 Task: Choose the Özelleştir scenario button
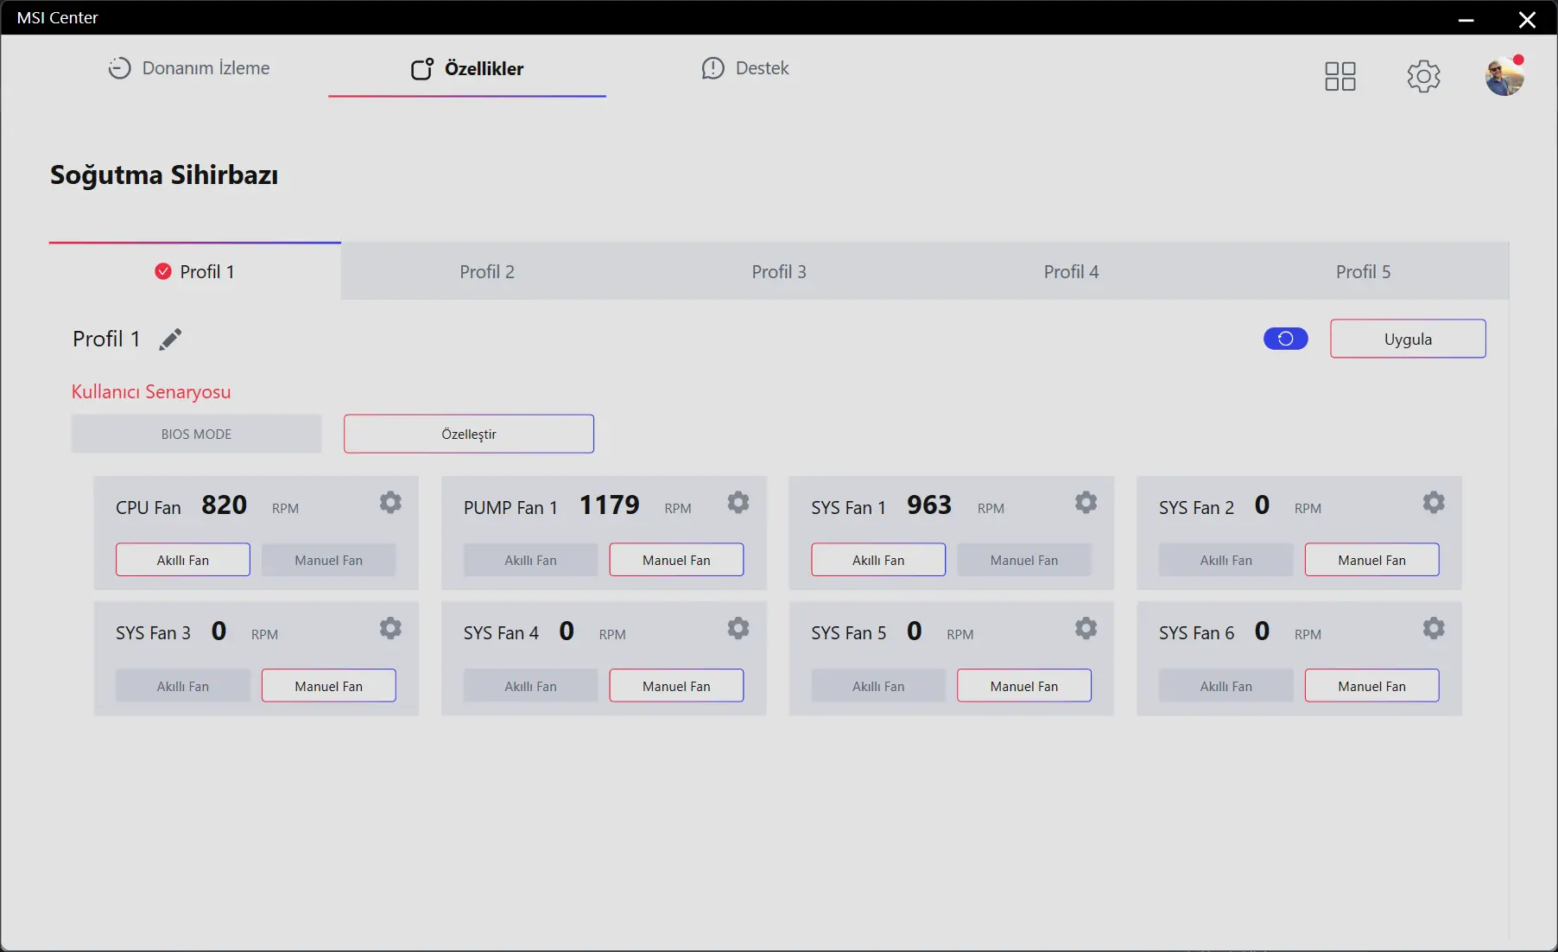[469, 434]
